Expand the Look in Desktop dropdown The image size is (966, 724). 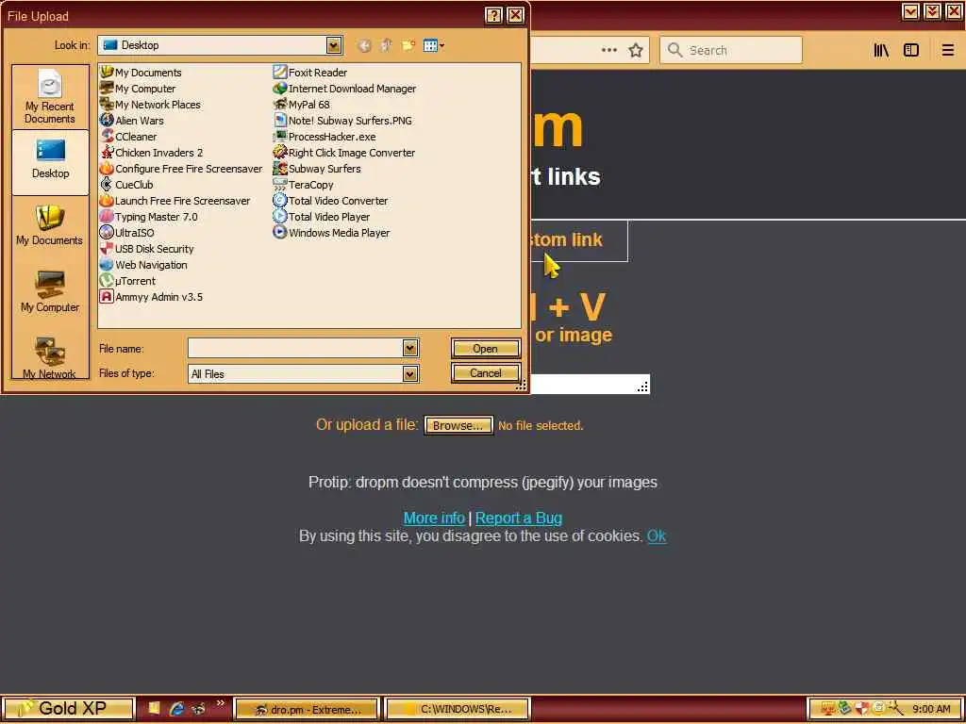pos(334,45)
